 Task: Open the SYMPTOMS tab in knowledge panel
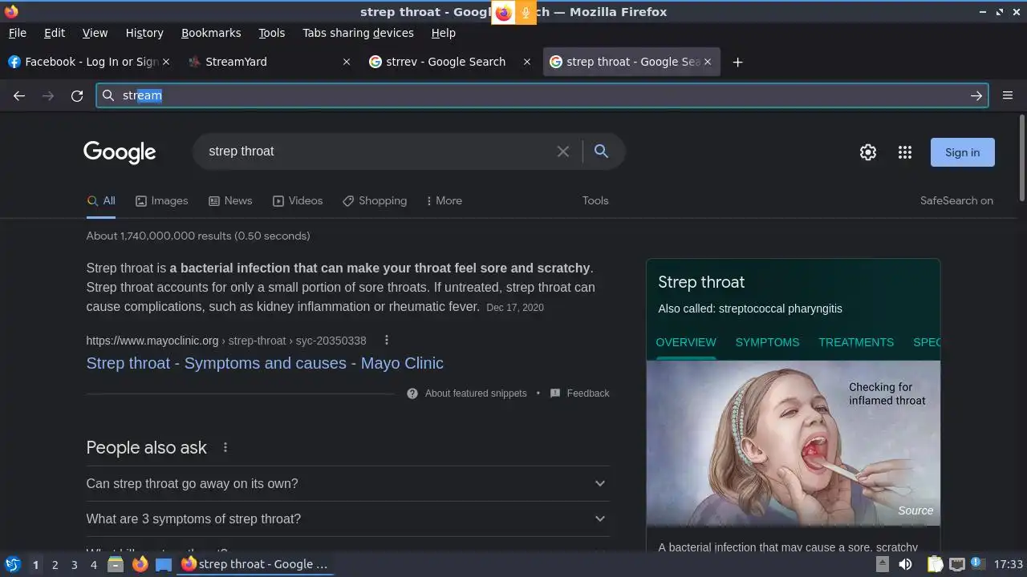(x=767, y=342)
